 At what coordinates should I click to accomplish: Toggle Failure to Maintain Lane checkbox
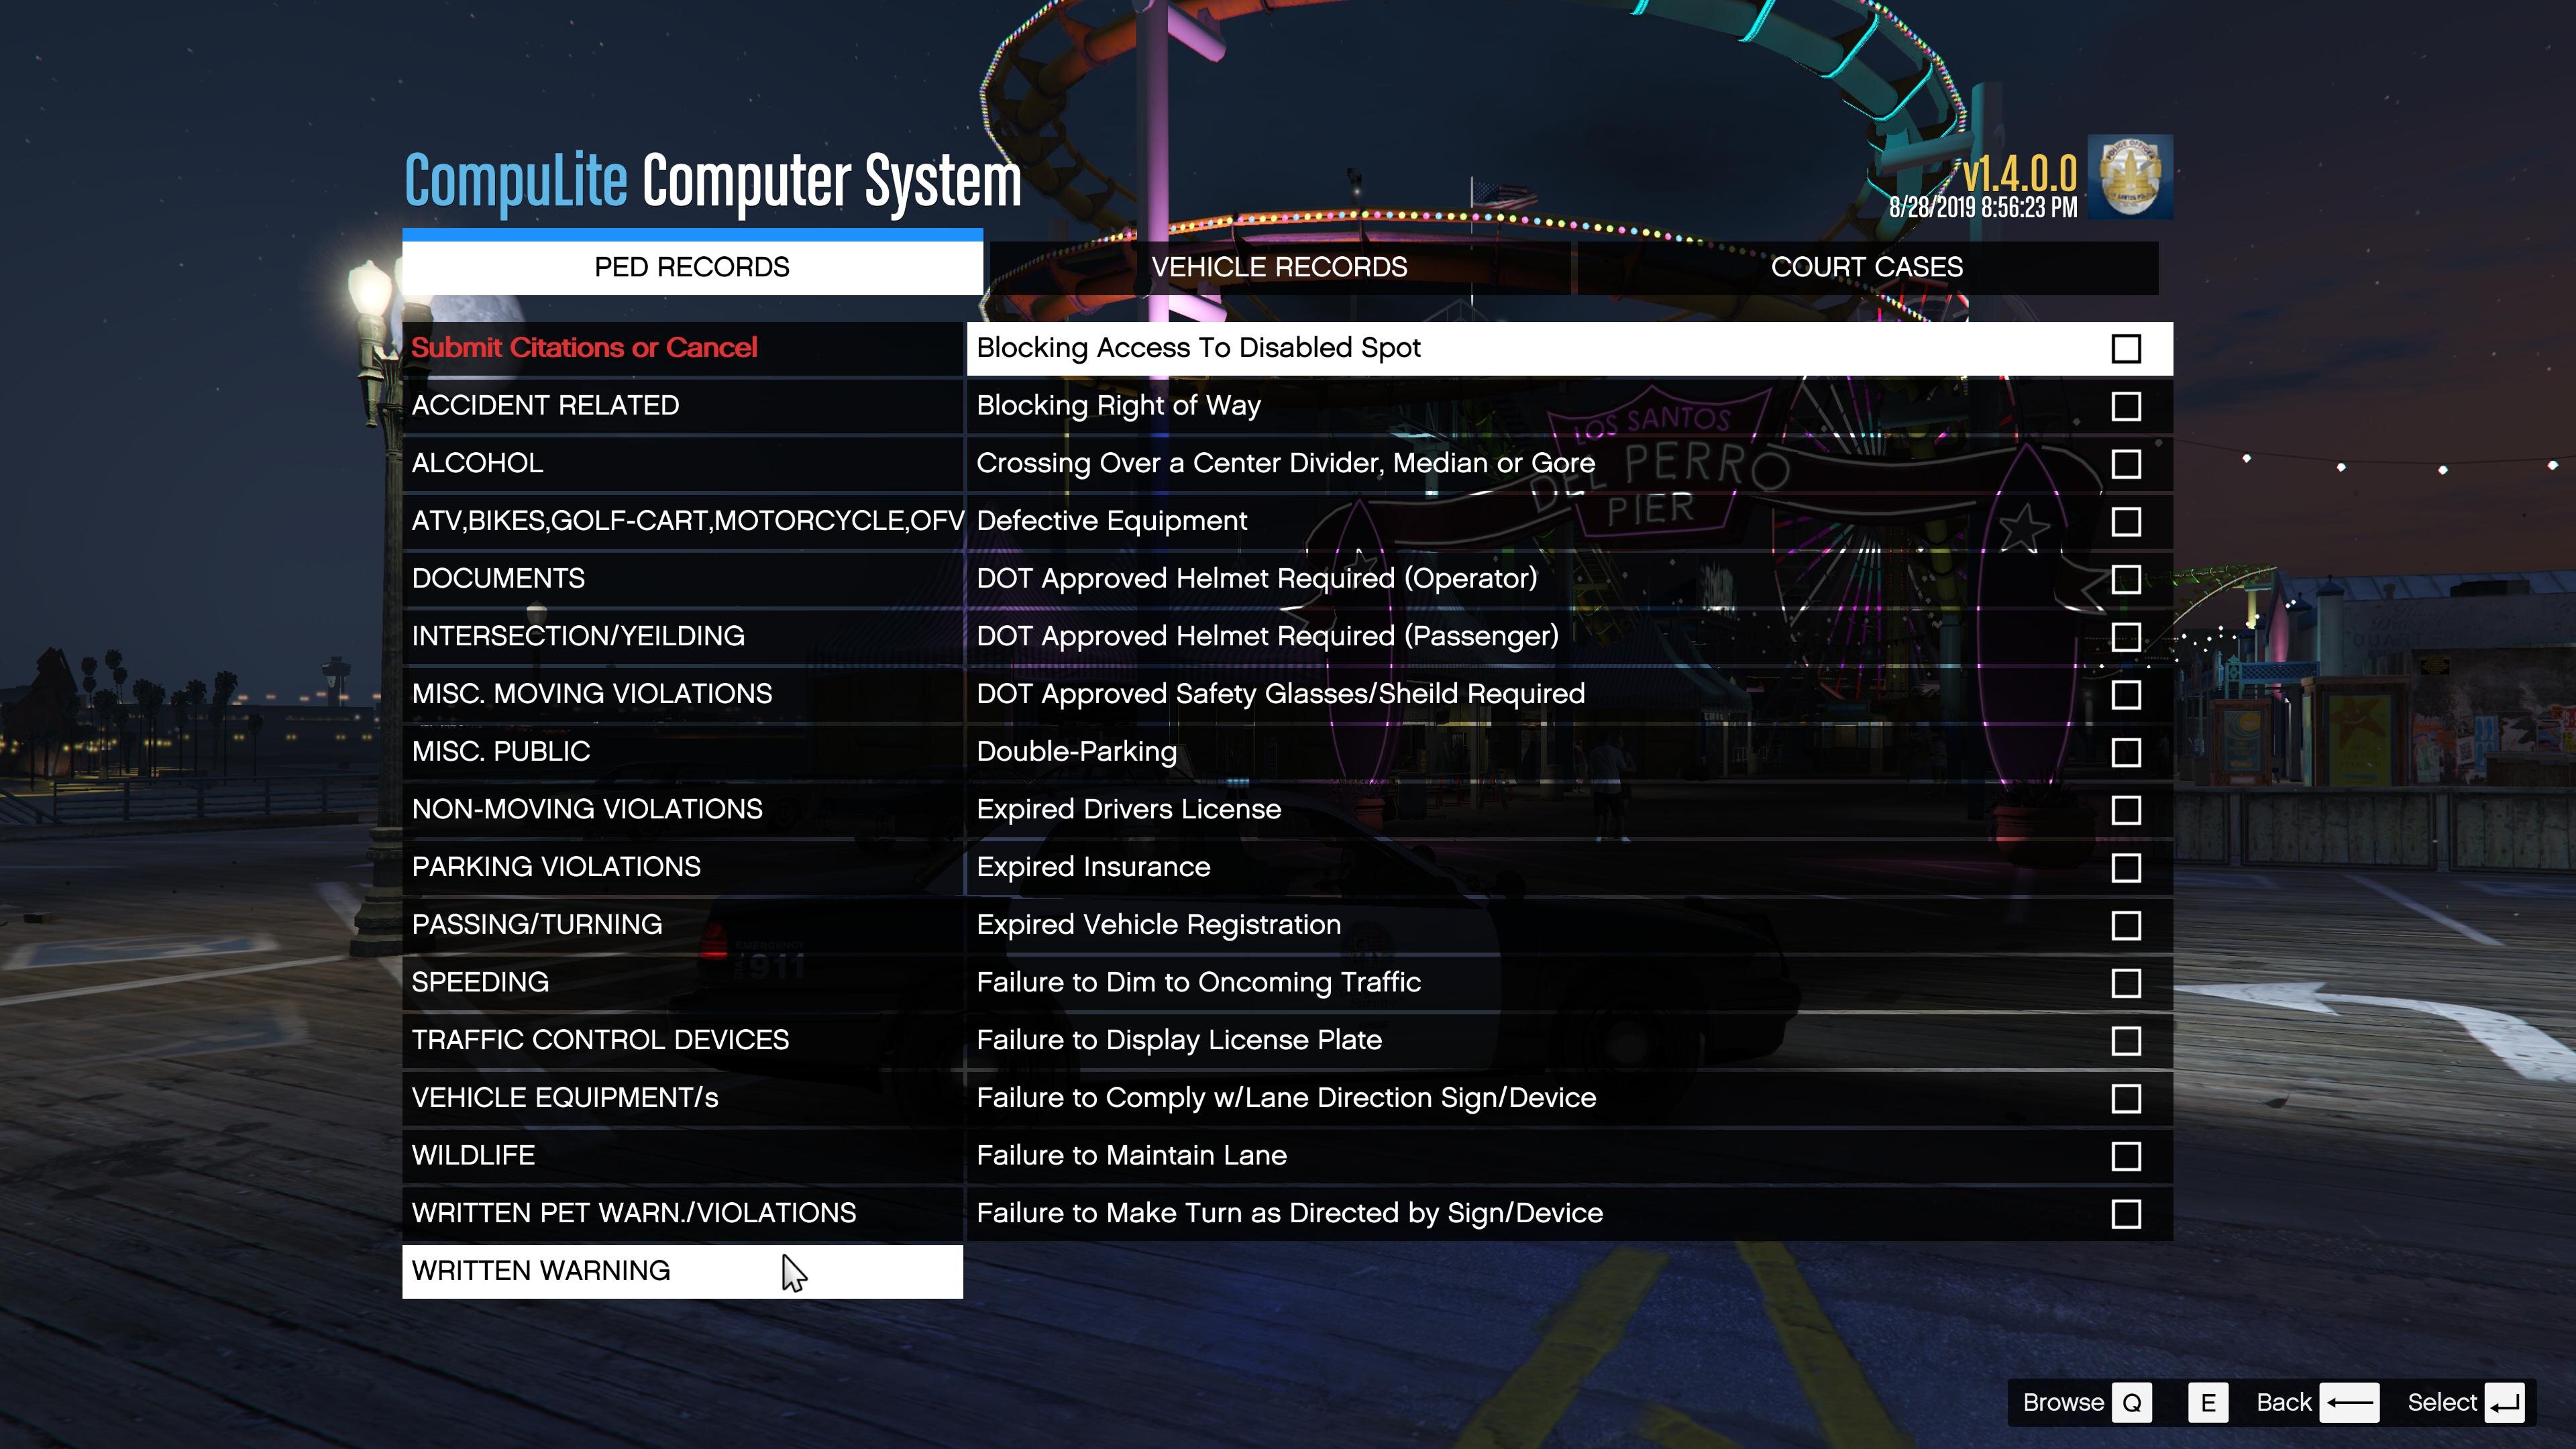[2126, 1156]
